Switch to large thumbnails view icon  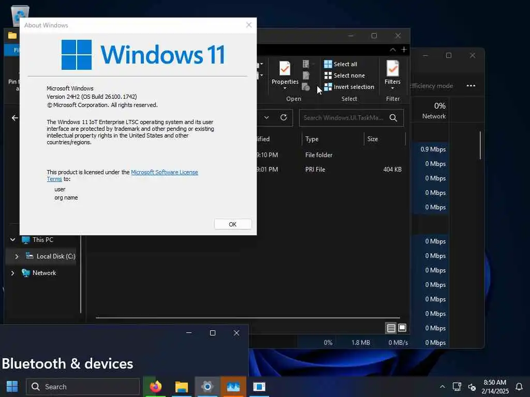tap(402, 328)
